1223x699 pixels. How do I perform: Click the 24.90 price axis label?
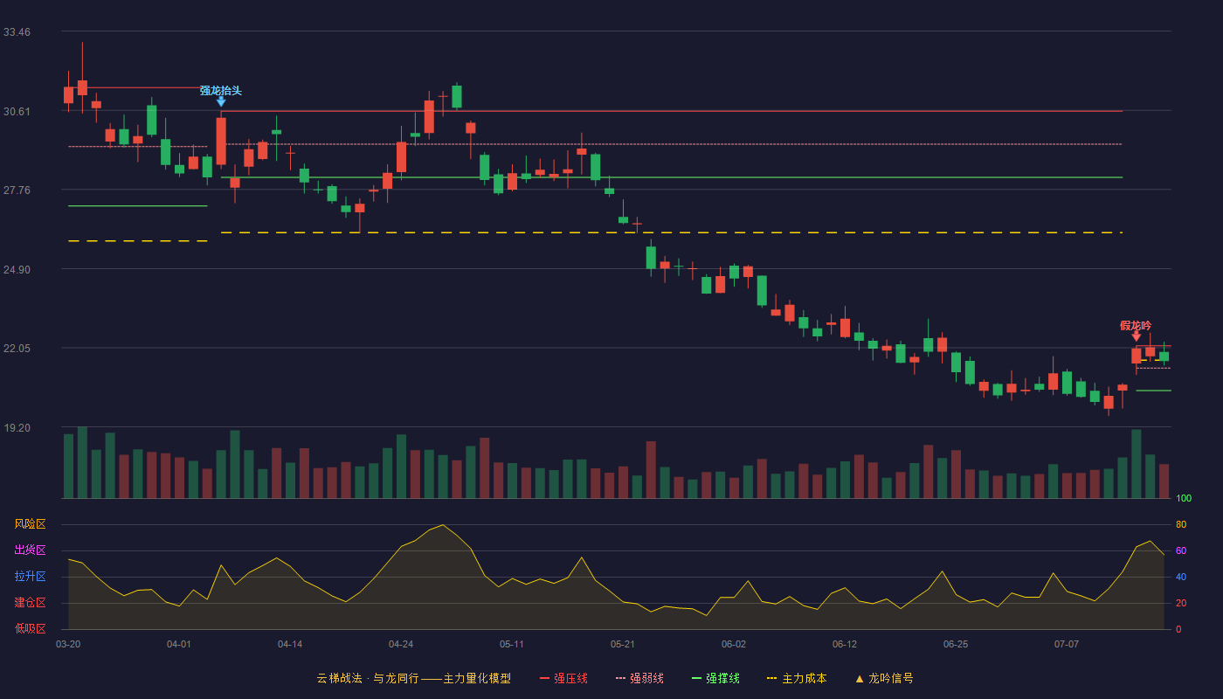17,270
